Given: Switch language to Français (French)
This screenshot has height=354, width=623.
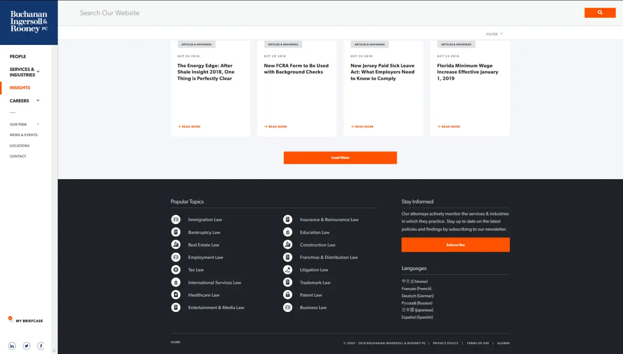Looking at the screenshot, I should click(x=416, y=289).
